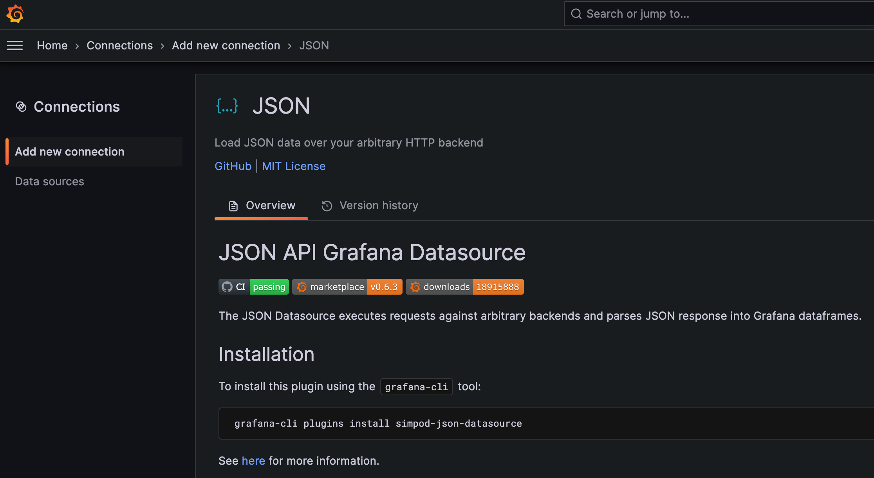The height and width of the screenshot is (478, 874).
Task: Switch to the Version history tab
Action: (x=378, y=206)
